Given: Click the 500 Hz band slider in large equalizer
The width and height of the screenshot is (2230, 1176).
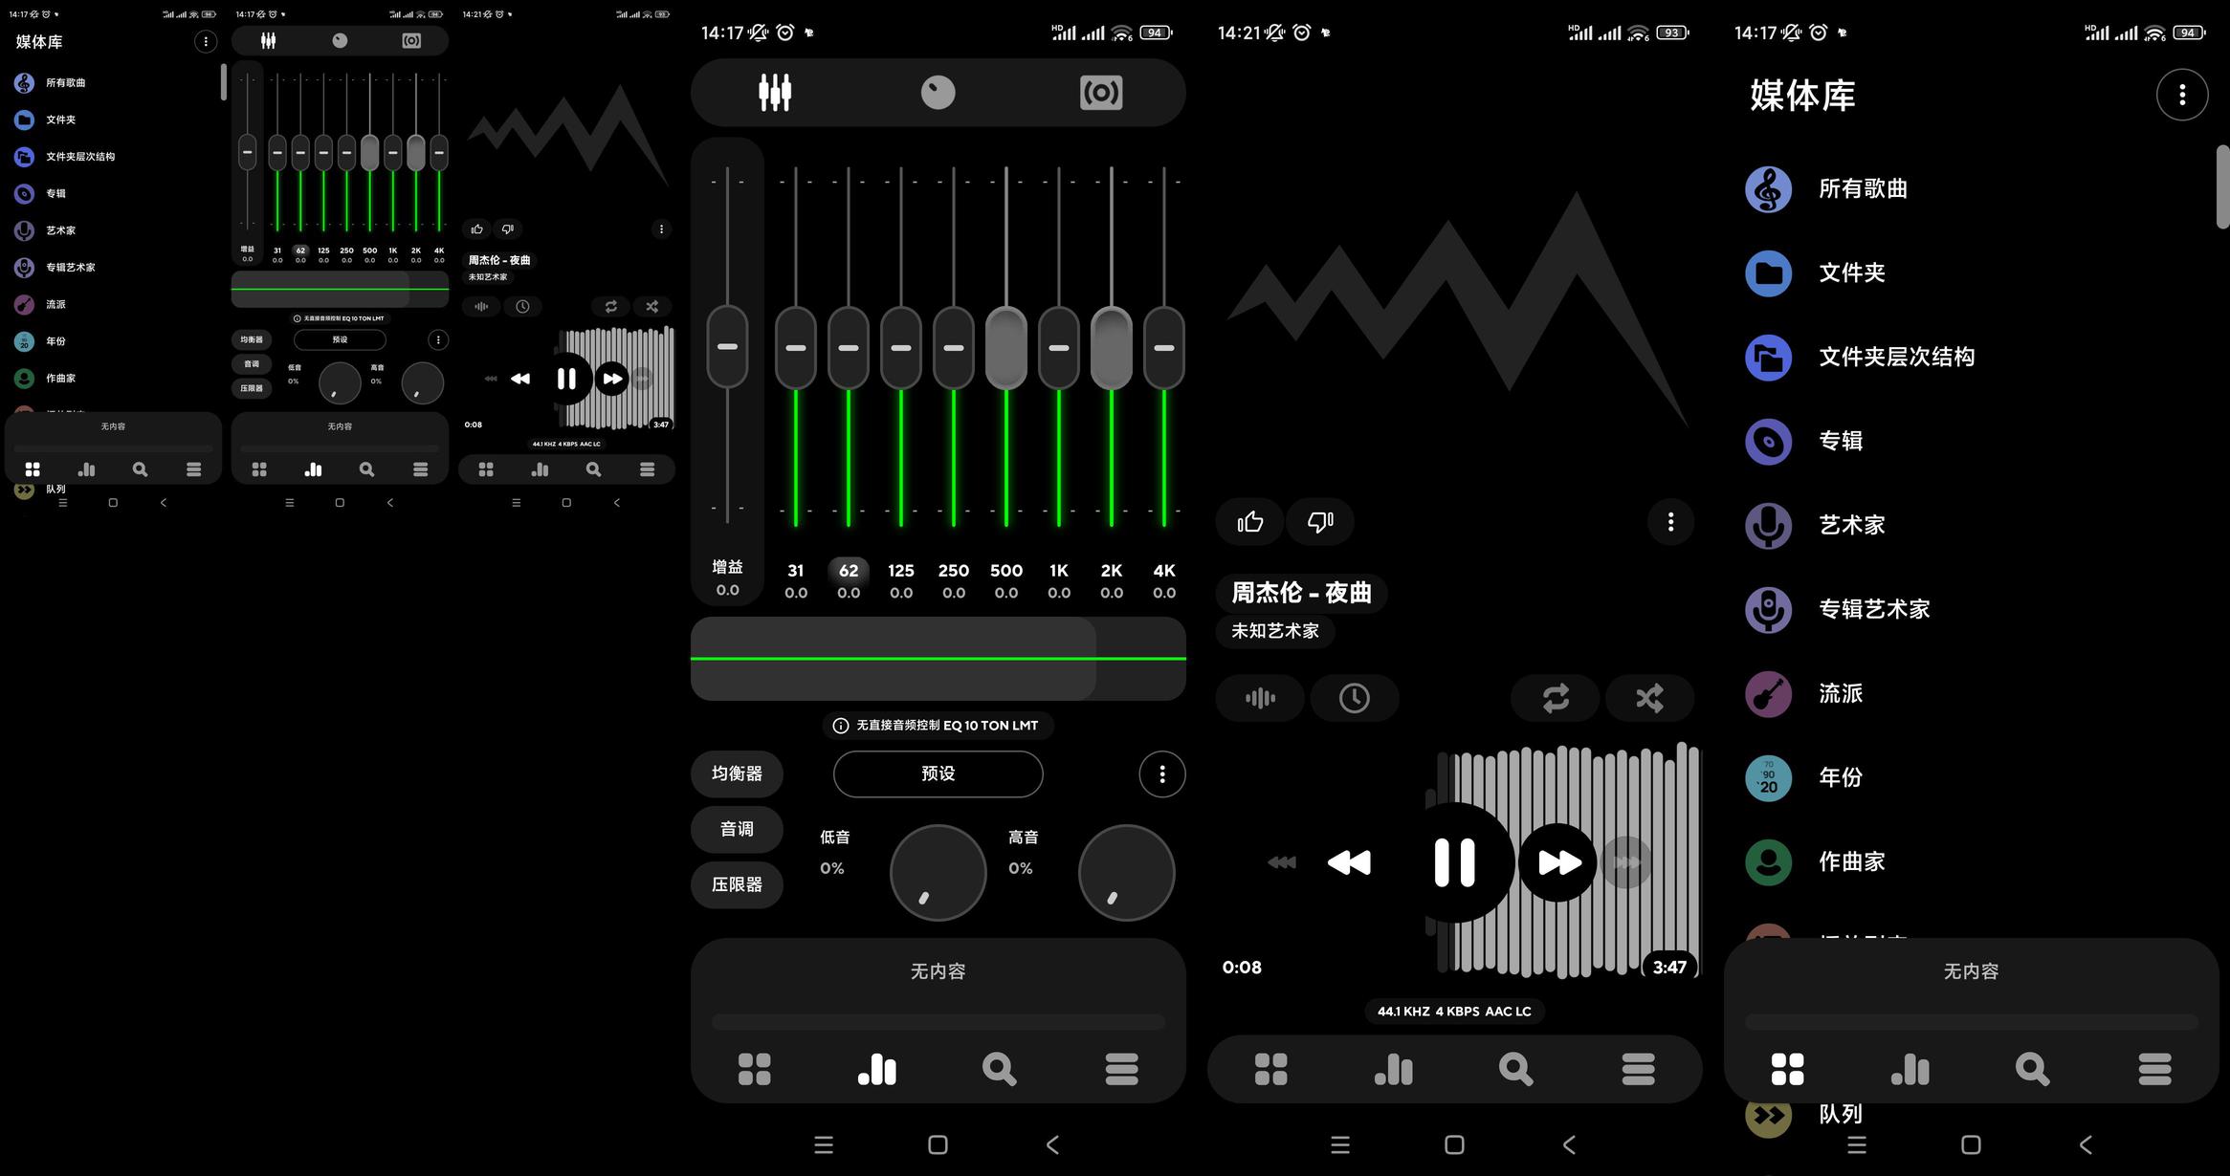Looking at the screenshot, I should pyautogui.click(x=1005, y=347).
